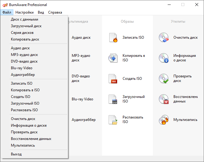Choose Загрузочный диск in the menu
The height and width of the screenshot is (162, 204).
26,26
